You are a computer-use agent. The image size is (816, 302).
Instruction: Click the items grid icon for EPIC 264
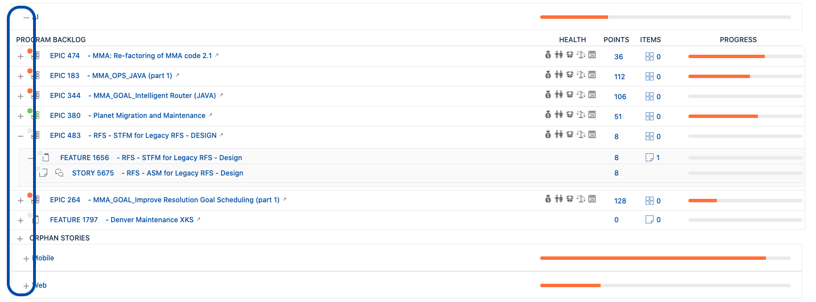point(648,201)
